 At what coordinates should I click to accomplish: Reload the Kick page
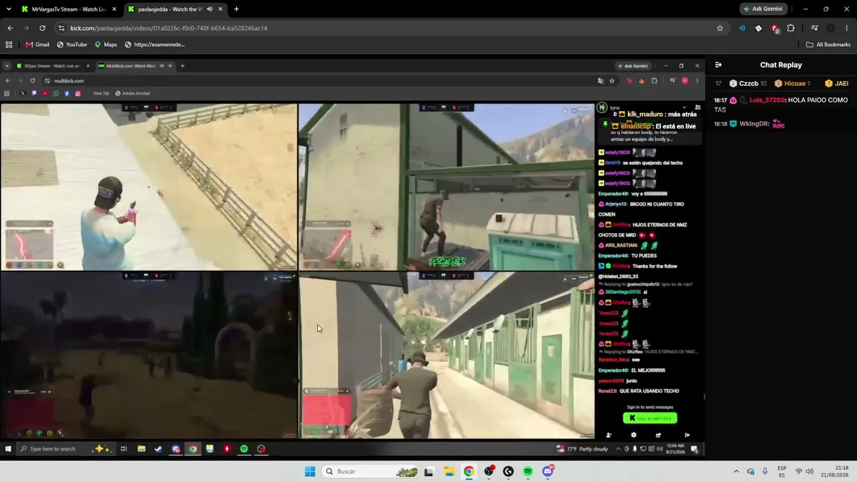(42, 28)
